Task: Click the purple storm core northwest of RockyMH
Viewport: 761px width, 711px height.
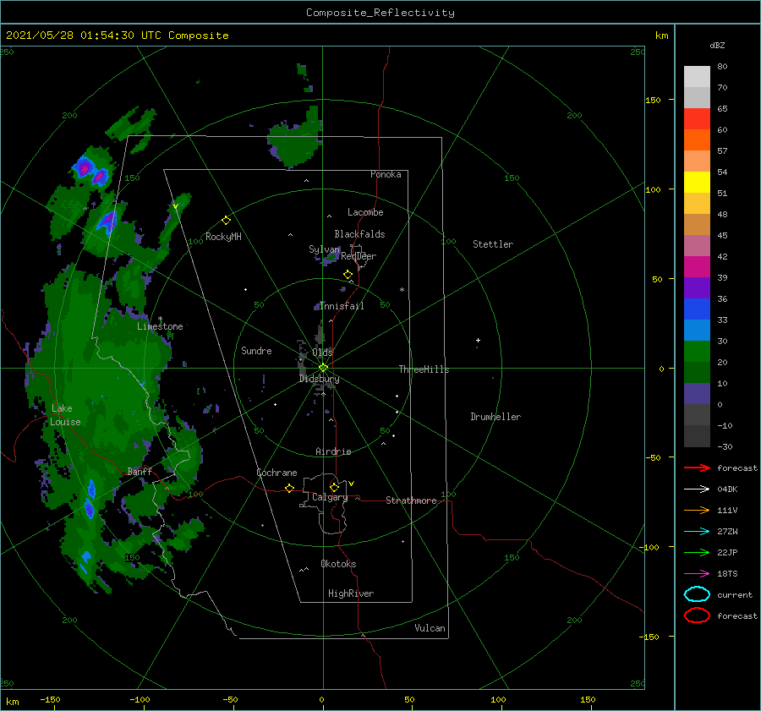Action: [x=107, y=222]
